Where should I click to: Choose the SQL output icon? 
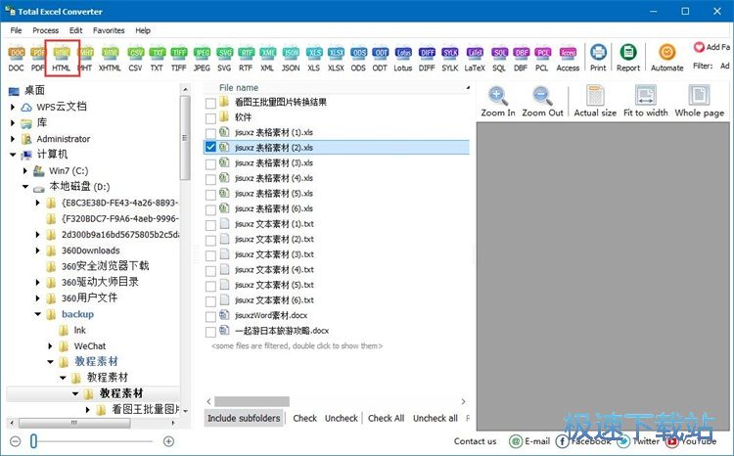click(499, 59)
